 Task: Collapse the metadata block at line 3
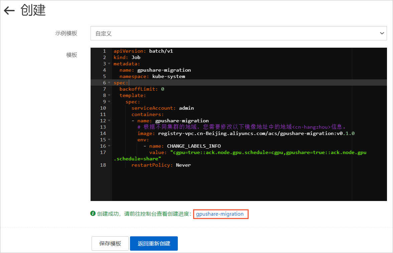109,64
